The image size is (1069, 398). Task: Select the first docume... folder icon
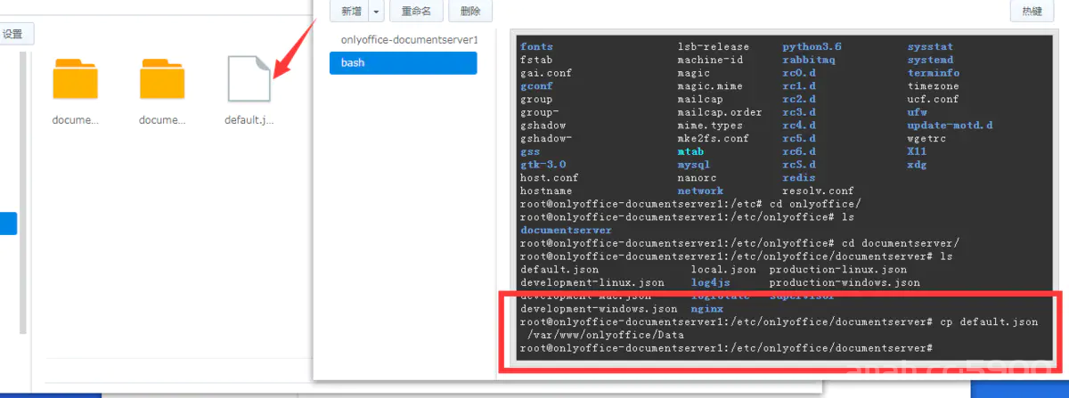[x=75, y=78]
